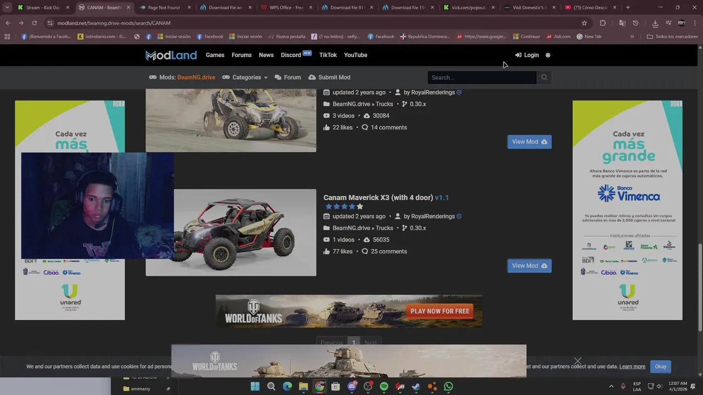Open the Games menu item

pos(215,55)
